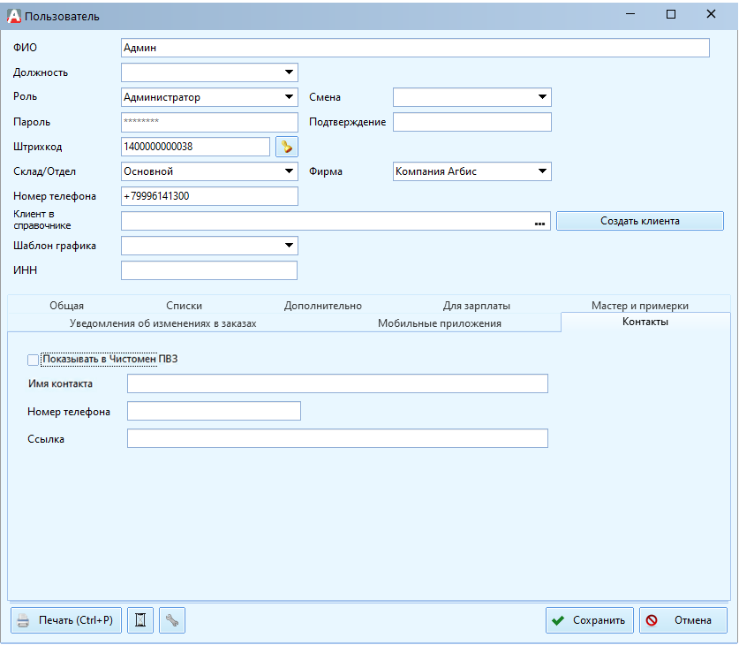Screen dimensions: 739x645
Task: Maximize the Пользователь window
Action: tap(671, 15)
